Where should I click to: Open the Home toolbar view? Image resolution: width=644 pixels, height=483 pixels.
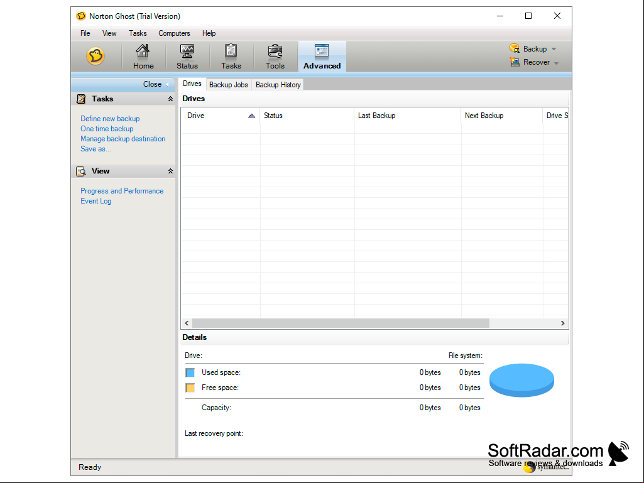tap(143, 57)
